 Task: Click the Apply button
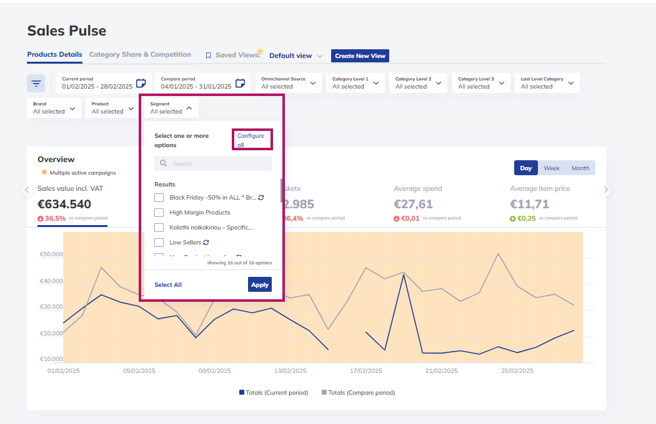[x=260, y=284]
